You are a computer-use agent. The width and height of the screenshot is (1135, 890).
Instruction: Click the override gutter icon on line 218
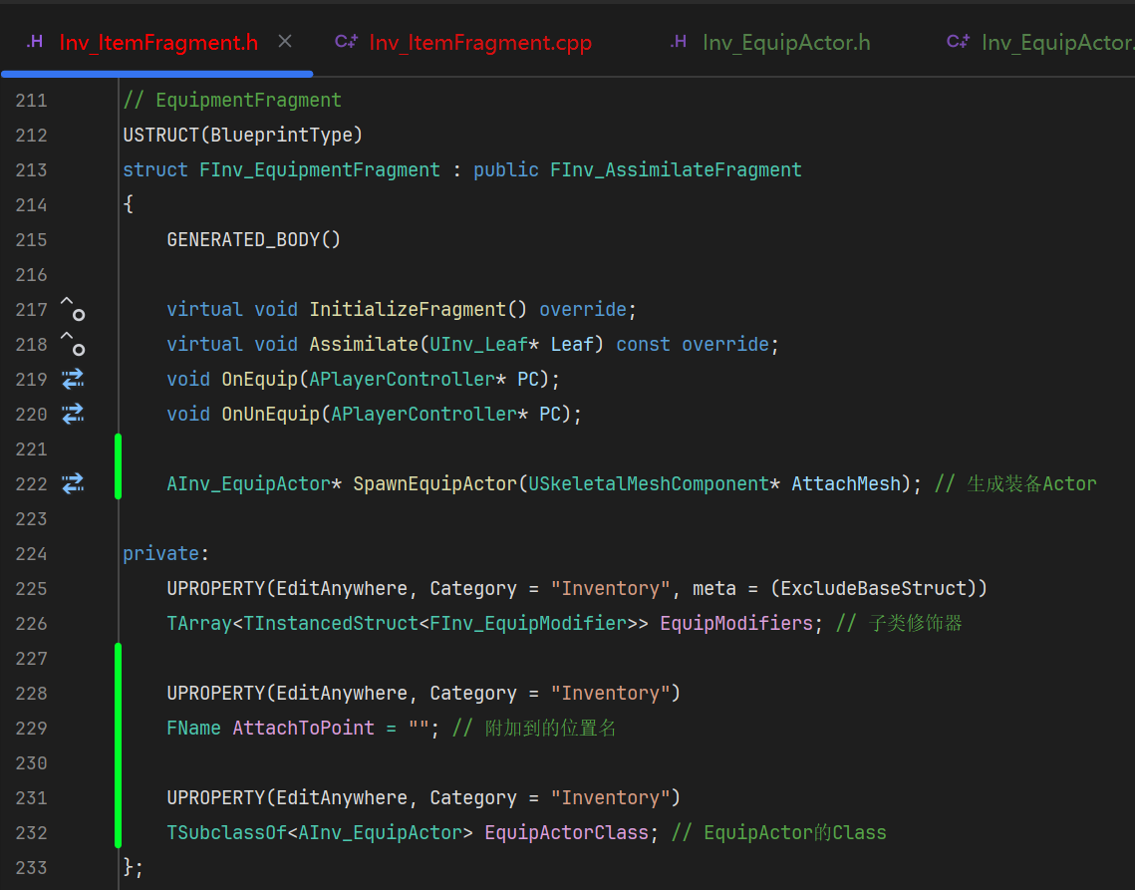pos(73,344)
